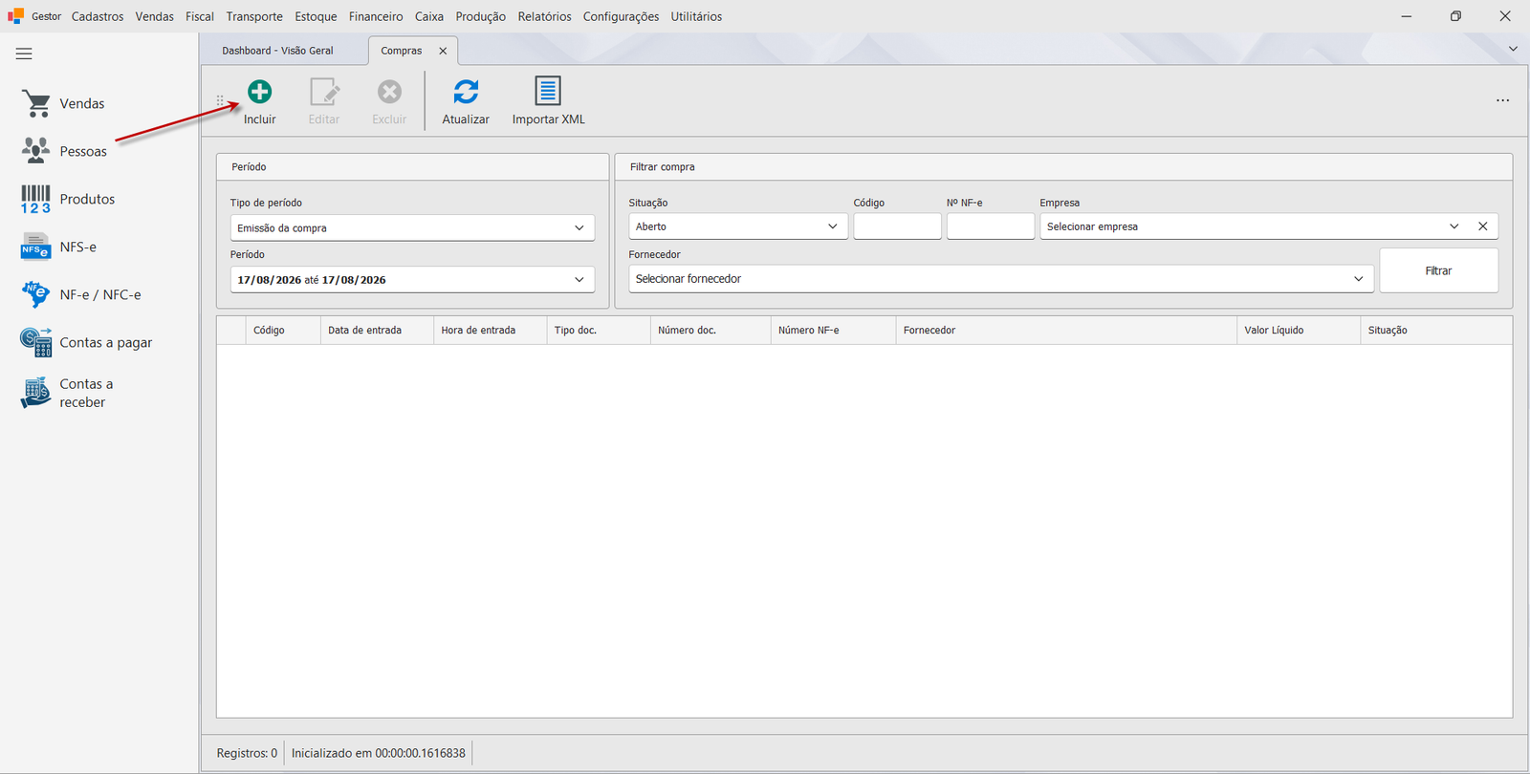The image size is (1530, 774).
Task: Open the Estoque menu
Action: 316,16
